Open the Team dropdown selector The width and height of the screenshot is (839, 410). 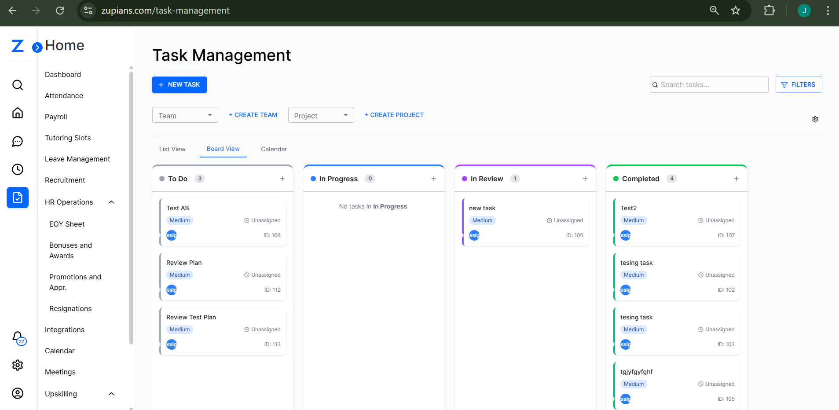(x=184, y=115)
